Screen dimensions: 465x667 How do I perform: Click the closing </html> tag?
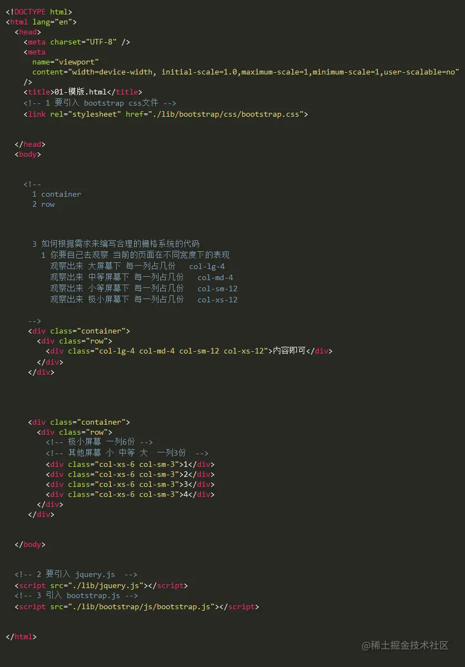click(x=21, y=636)
